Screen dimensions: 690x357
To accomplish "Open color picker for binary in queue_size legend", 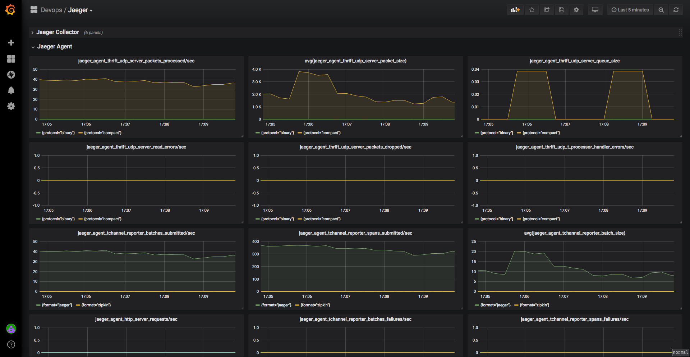I will point(477,133).
